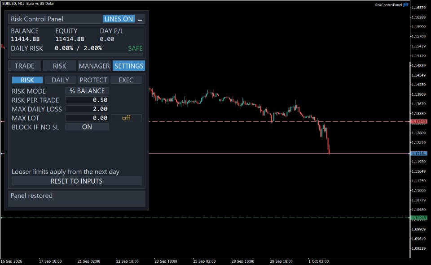Image resolution: width=431 pixels, height=265 pixels.
Task: Minimize the Risk Control Panel
Action: [x=140, y=19]
